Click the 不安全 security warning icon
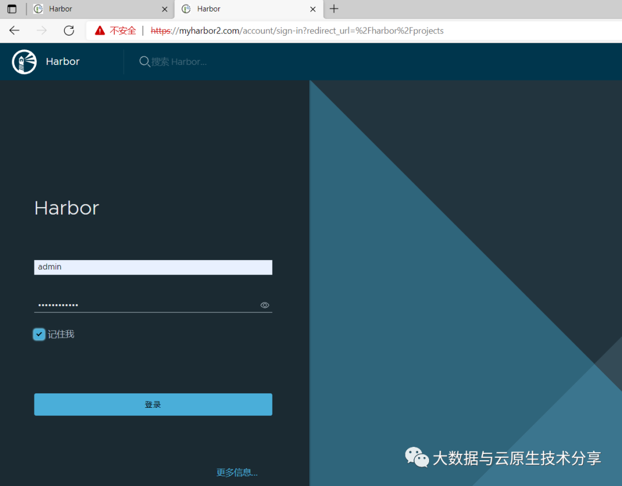Viewport: 622px width, 486px height. 100,30
